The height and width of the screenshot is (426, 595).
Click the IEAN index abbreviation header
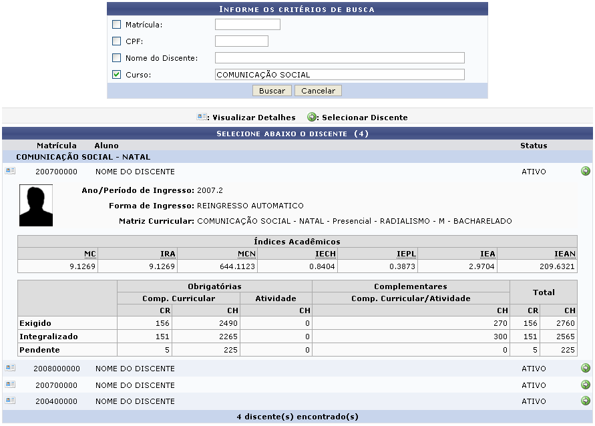coord(565,254)
